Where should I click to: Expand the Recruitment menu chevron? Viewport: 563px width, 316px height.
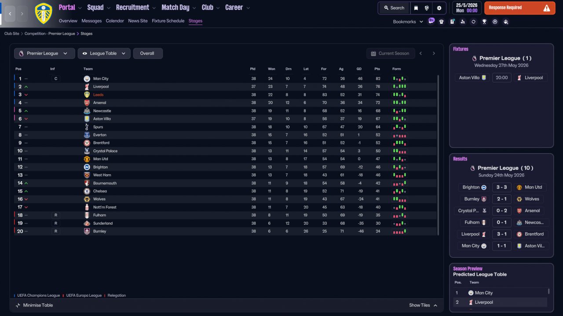(154, 8)
